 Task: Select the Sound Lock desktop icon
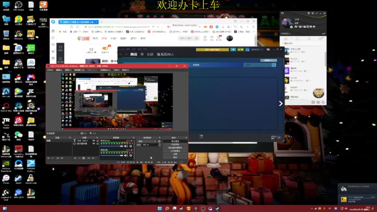(31, 178)
